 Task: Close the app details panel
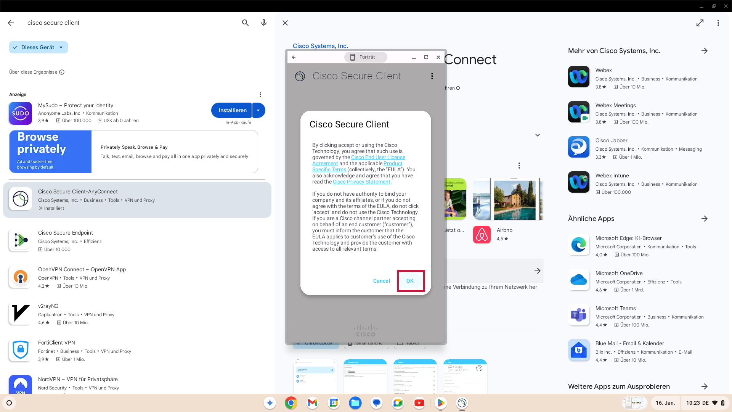(x=285, y=23)
